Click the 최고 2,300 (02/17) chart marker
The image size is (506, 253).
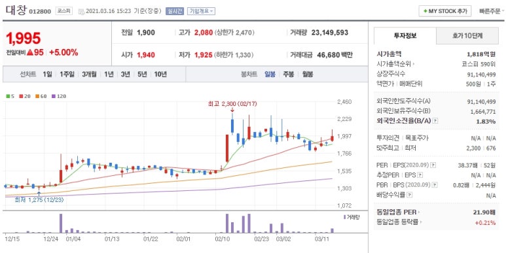232,104
